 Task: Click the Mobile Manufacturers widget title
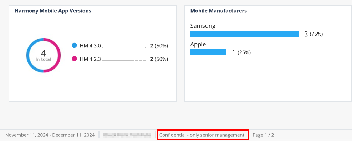pyautogui.click(x=218, y=11)
